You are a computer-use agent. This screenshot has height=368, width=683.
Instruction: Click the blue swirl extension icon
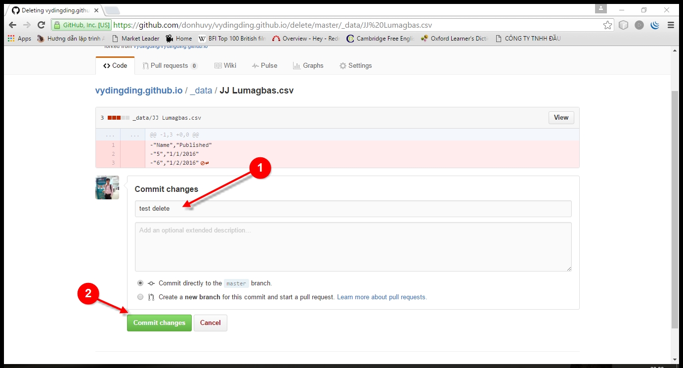pos(655,25)
